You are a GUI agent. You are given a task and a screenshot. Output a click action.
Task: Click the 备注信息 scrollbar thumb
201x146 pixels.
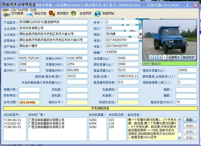point(179,127)
